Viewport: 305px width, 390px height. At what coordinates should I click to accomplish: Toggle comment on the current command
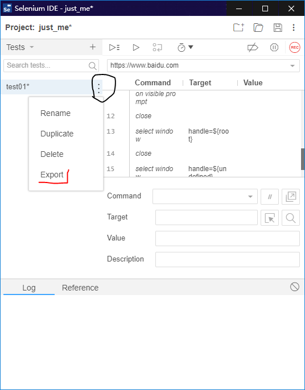[270, 197]
